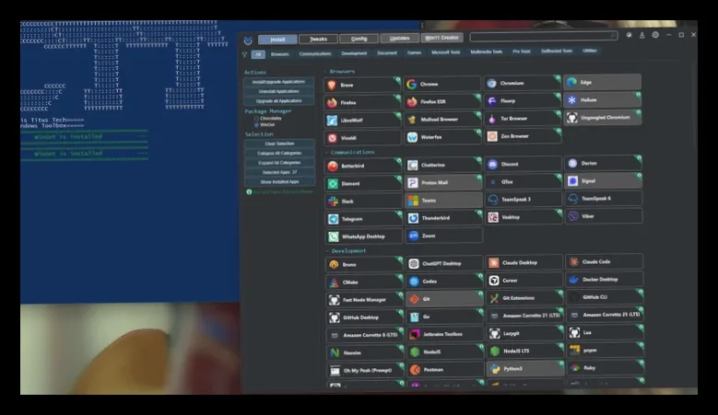
Task: Click the Microsoft Edge icon
Action: click(571, 82)
